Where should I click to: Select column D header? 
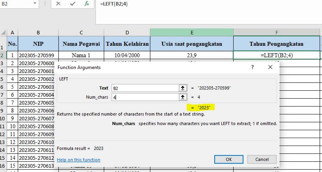click(127, 32)
